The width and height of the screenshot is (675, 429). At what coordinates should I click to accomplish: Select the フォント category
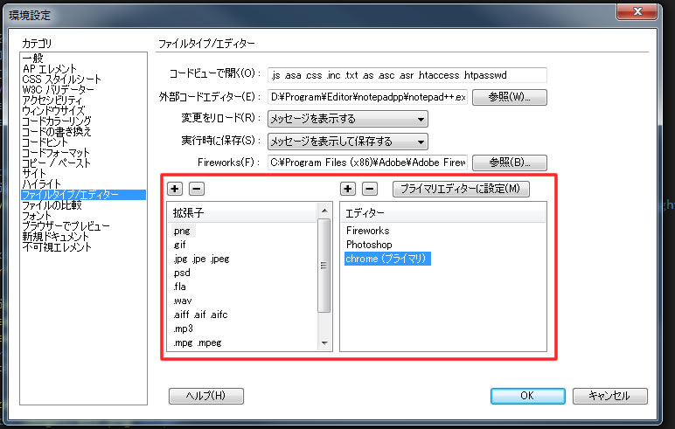coord(37,216)
